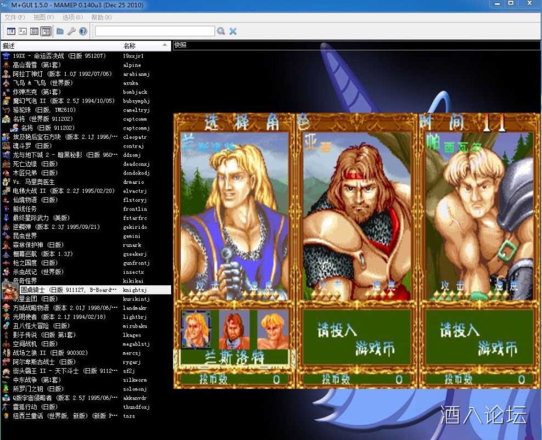Screen dimensions: 542x440
Task: Open the 帮助(H) menu
Action: 101,18
